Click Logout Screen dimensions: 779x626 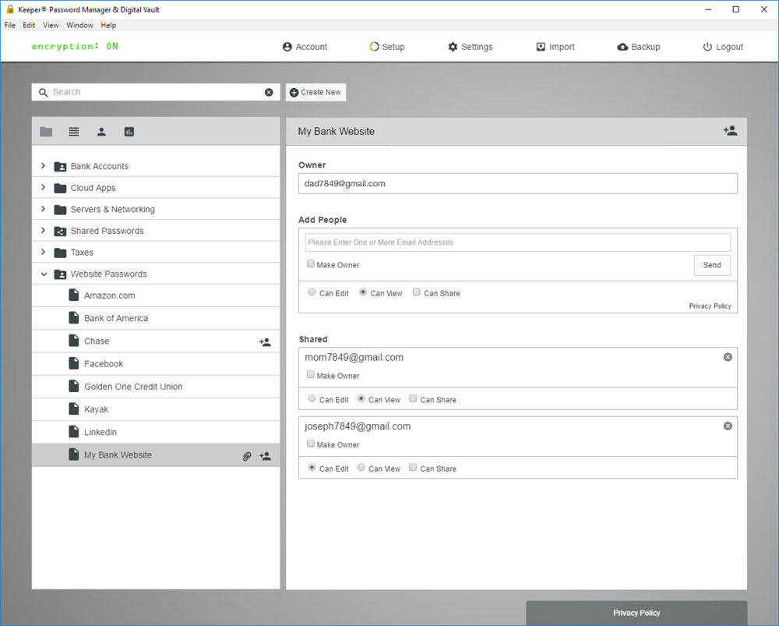click(723, 47)
